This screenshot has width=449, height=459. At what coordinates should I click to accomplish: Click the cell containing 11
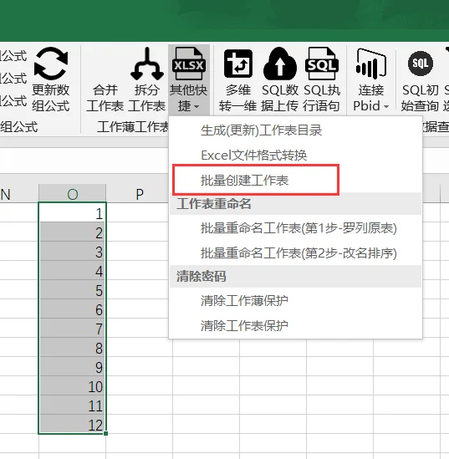coord(72,405)
